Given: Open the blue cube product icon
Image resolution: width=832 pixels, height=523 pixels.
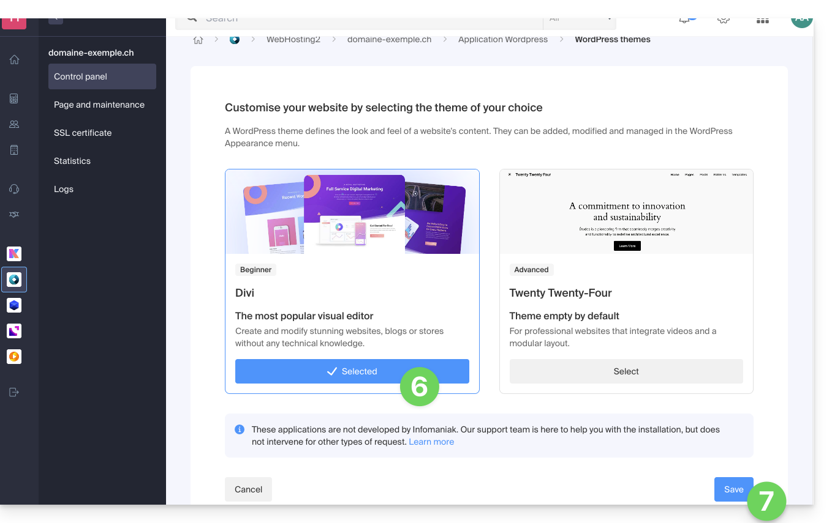Looking at the screenshot, I should pos(14,305).
